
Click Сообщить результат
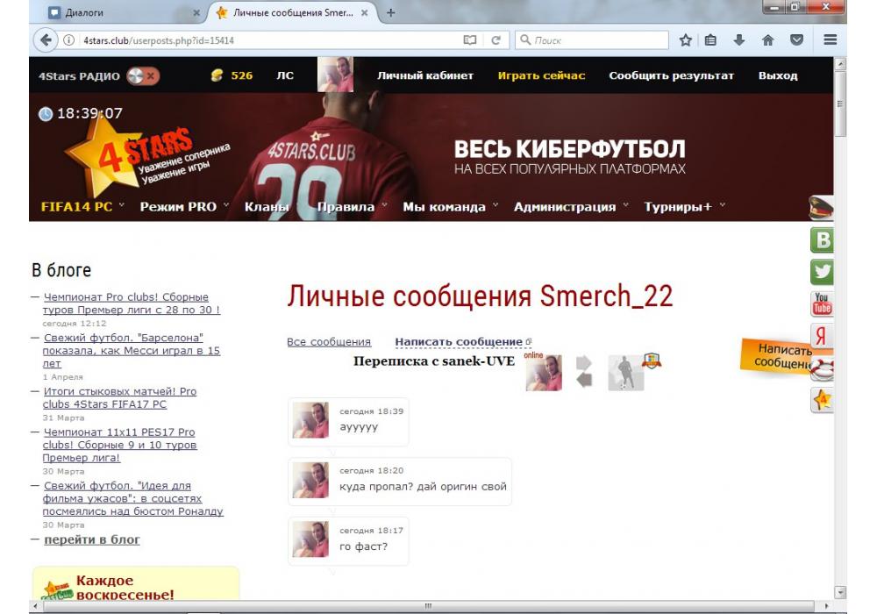[x=671, y=75]
